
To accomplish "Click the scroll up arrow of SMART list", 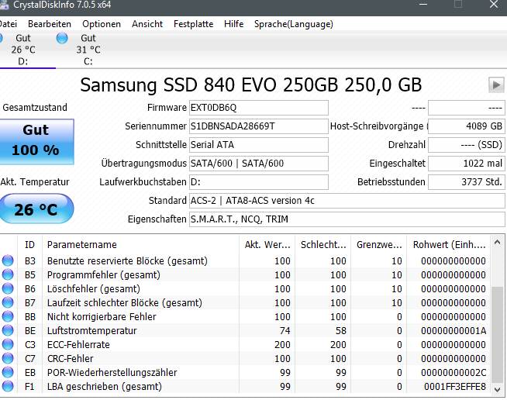I will tap(497, 242).
